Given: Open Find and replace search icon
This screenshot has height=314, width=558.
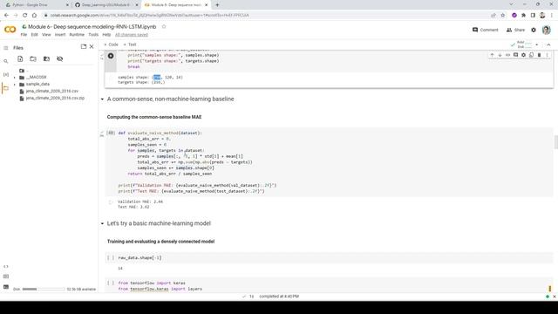Looking at the screenshot, I should 6,61.
